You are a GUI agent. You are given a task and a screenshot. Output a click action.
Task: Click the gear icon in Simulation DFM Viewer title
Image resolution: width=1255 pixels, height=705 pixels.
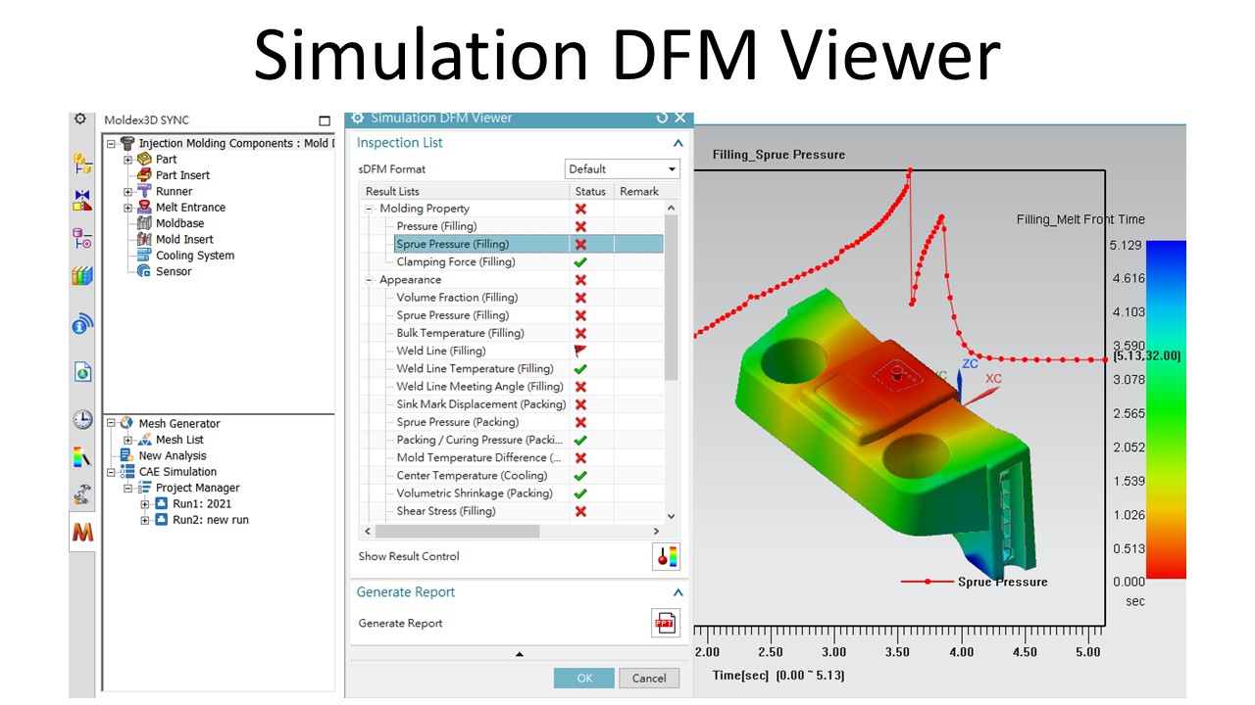click(x=358, y=117)
